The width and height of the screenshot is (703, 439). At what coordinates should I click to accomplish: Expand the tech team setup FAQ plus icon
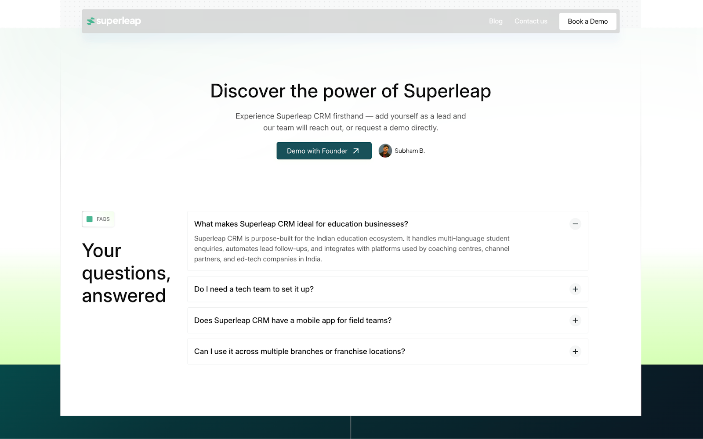point(575,289)
